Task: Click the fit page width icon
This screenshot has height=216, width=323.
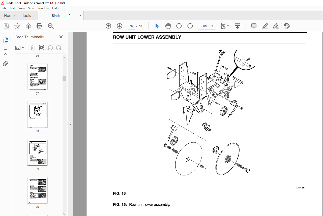Action: 223,26
